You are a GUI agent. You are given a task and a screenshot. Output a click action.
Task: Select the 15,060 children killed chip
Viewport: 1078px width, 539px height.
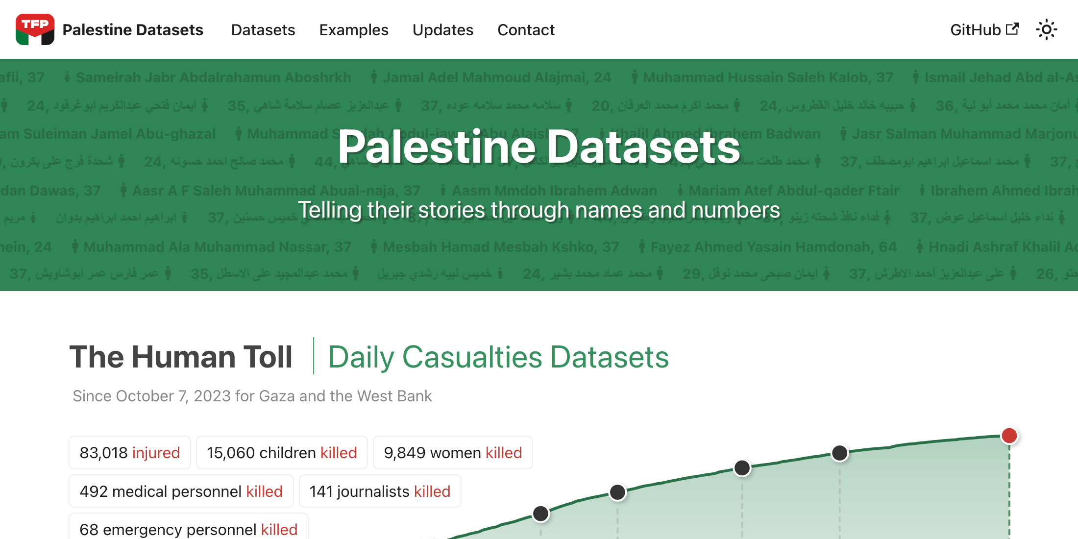pyautogui.click(x=282, y=452)
